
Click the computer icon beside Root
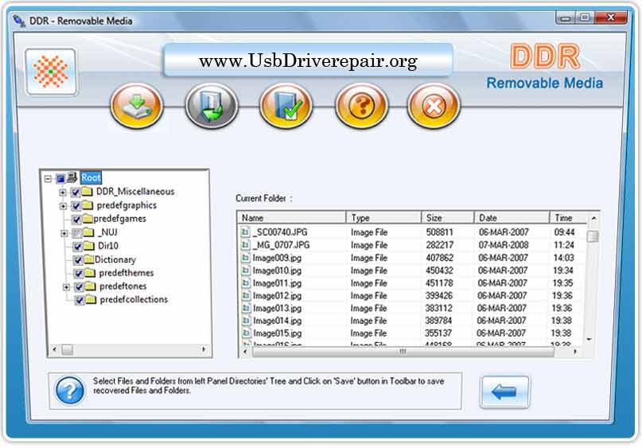72,177
